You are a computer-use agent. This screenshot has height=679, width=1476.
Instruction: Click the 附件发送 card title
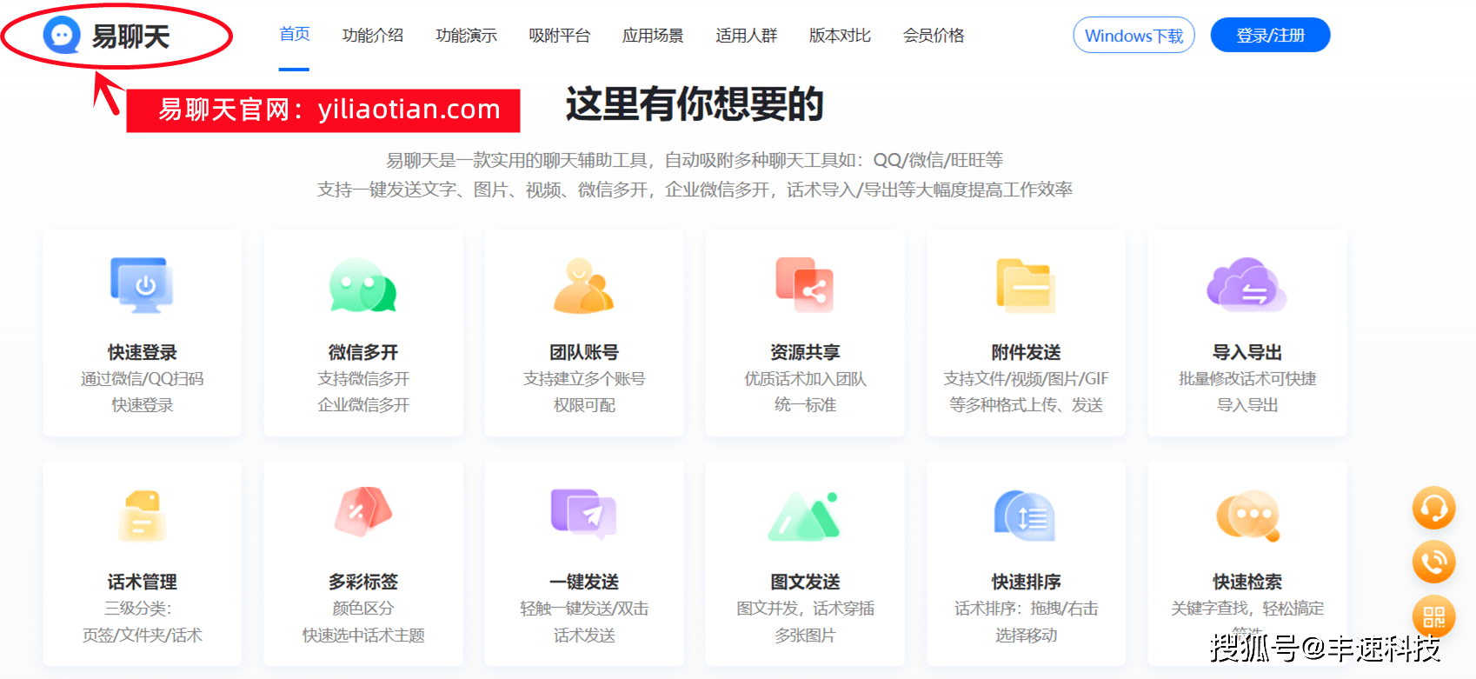point(1026,352)
